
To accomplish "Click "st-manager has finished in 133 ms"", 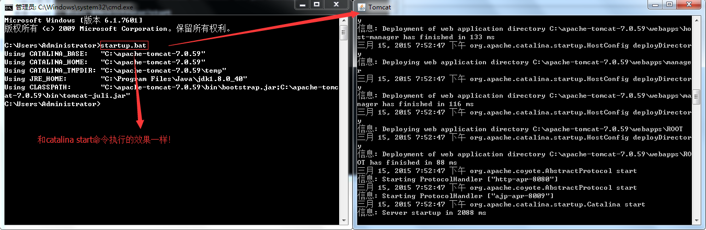I will [x=427, y=37].
